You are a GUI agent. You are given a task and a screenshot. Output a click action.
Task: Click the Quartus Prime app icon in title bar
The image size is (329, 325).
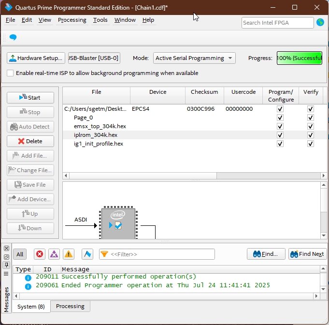coord(8,7)
